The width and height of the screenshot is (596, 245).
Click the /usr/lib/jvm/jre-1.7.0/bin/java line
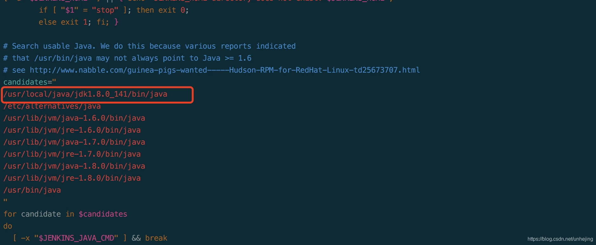pyautogui.click(x=72, y=154)
